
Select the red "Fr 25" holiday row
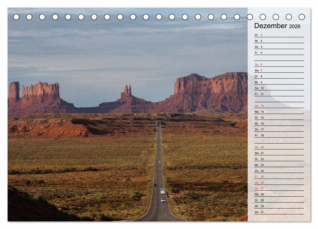point(279,176)
